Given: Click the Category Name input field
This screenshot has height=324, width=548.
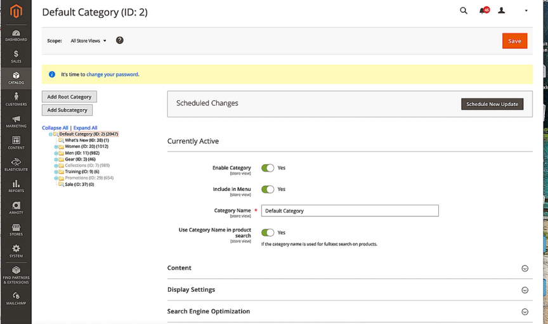Looking at the screenshot, I should coord(350,211).
